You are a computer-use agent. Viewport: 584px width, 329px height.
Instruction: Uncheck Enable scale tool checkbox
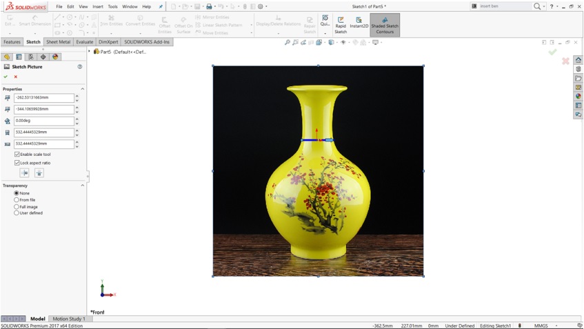[x=17, y=154]
